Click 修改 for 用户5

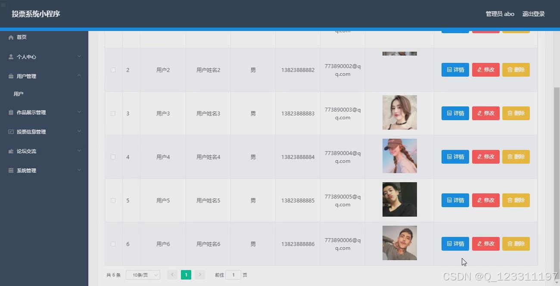tap(486, 200)
